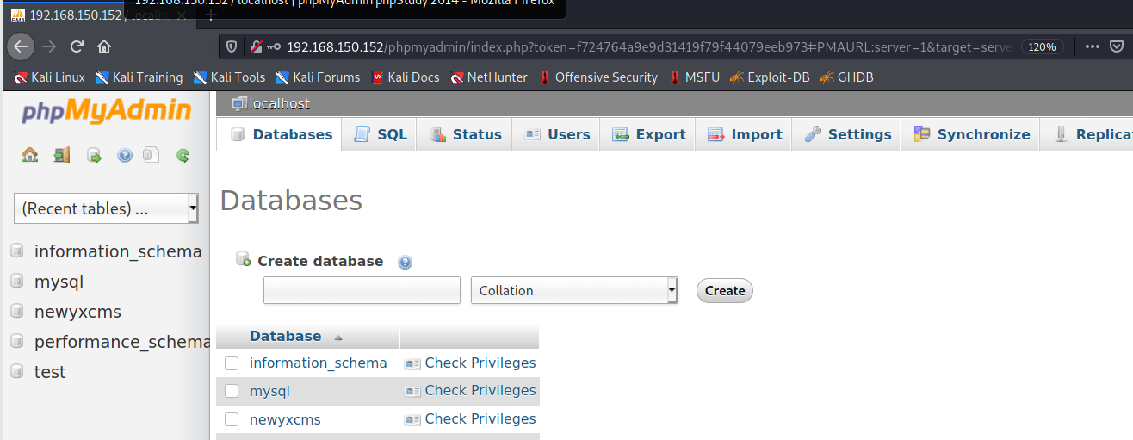Open new browser tab with plus button
The height and width of the screenshot is (440, 1133).
click(x=212, y=15)
